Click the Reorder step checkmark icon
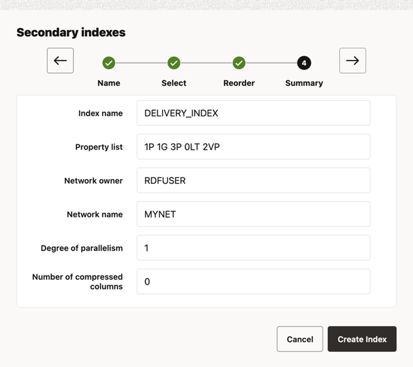The image size is (413, 367). coord(239,63)
